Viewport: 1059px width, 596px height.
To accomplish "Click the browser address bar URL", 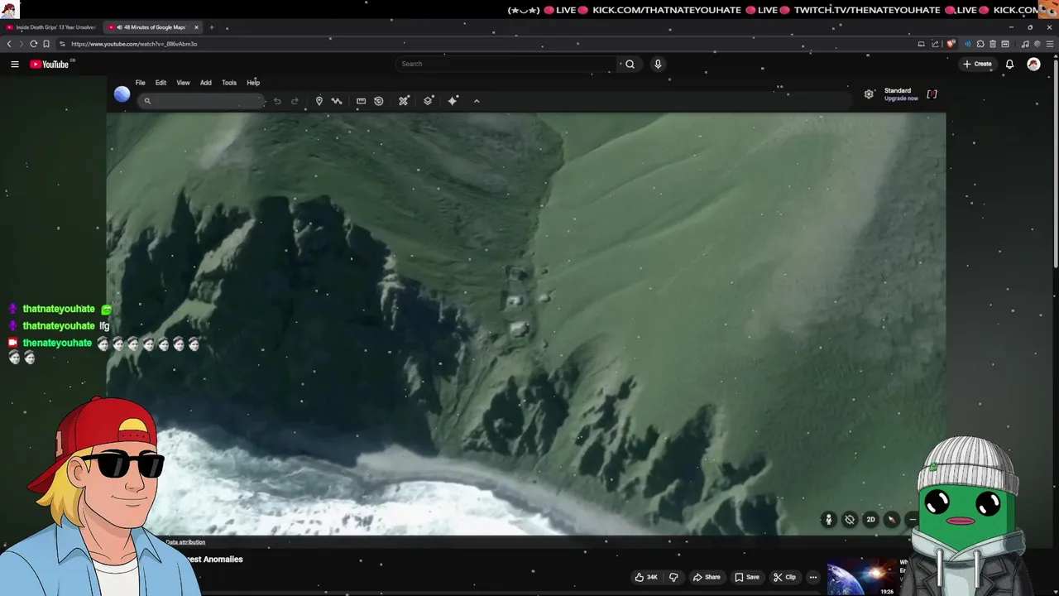I will [134, 44].
